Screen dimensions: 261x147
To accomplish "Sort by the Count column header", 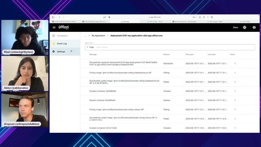I will pyautogui.click(x=232, y=54).
